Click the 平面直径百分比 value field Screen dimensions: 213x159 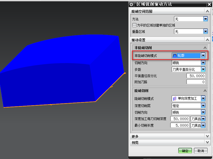click(x=196, y=76)
